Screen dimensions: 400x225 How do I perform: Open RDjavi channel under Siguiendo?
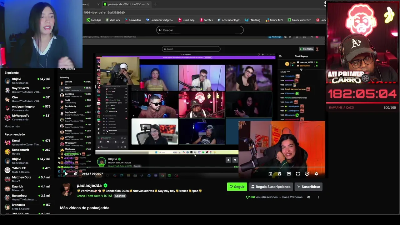(x=27, y=81)
